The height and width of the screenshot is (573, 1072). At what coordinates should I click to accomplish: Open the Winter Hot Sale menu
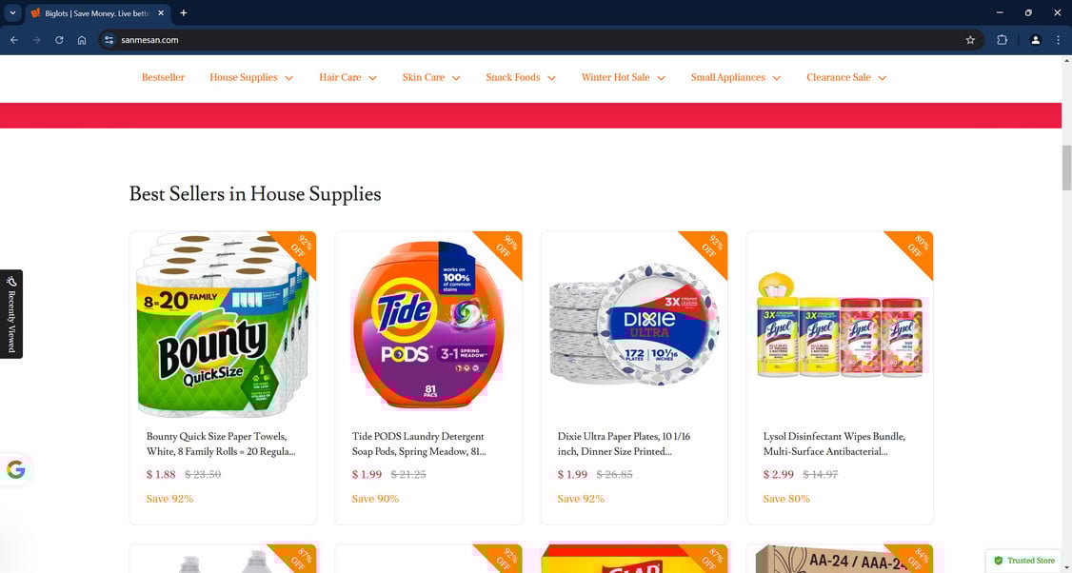coord(623,77)
